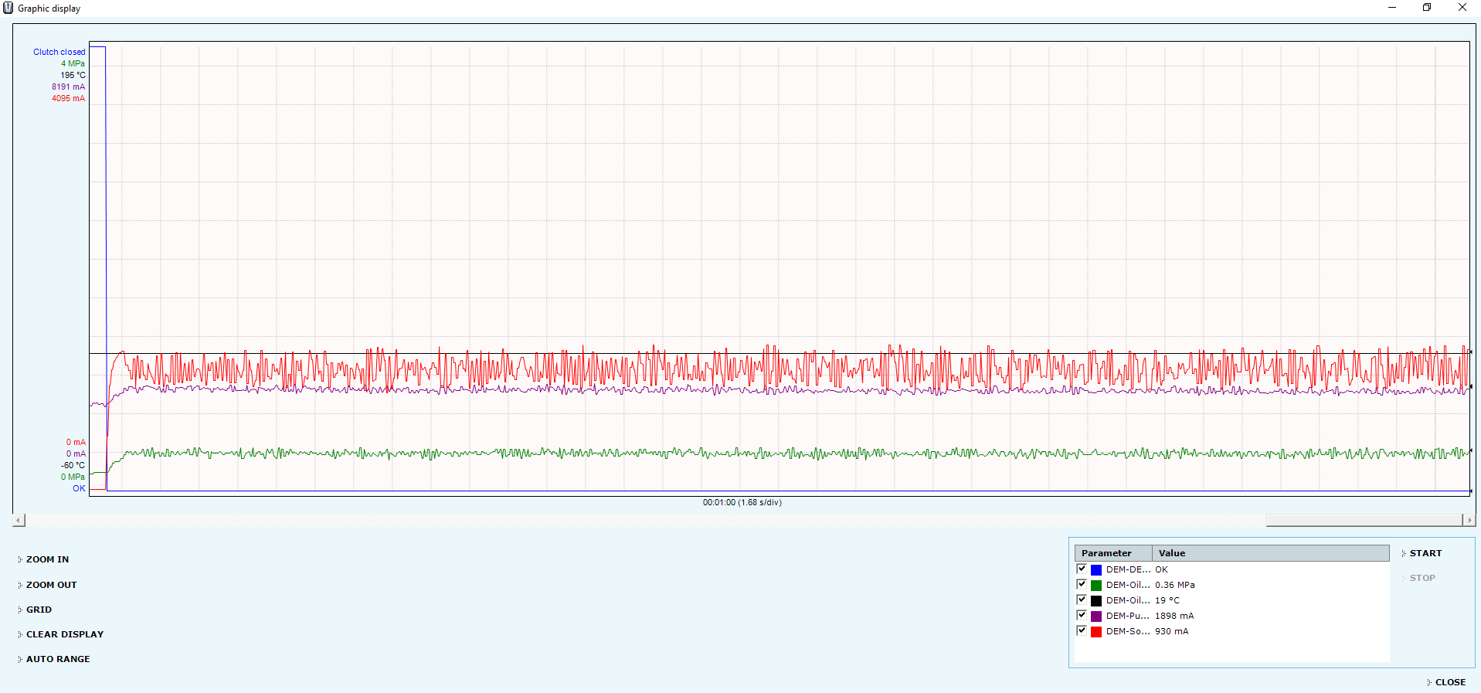Apply AUTO RANGE to the graph

[x=58, y=659]
